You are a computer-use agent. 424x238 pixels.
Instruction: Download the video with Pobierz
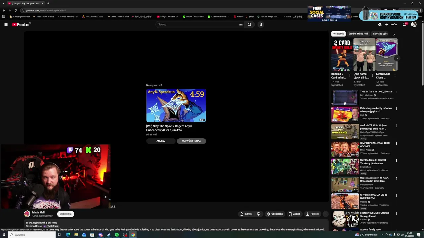(x=312, y=214)
